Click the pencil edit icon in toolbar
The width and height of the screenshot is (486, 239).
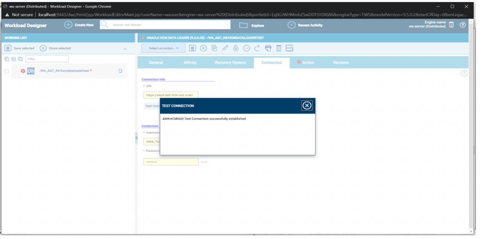tap(225, 48)
